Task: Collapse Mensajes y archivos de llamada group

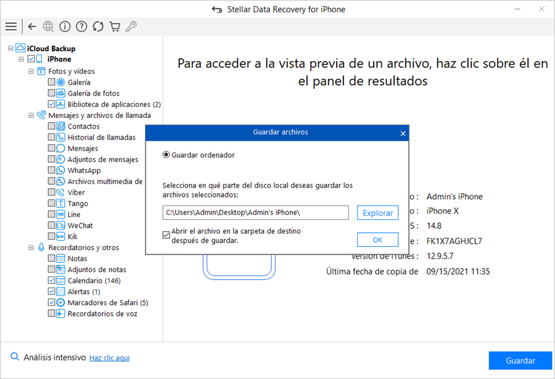Action: tap(31, 115)
